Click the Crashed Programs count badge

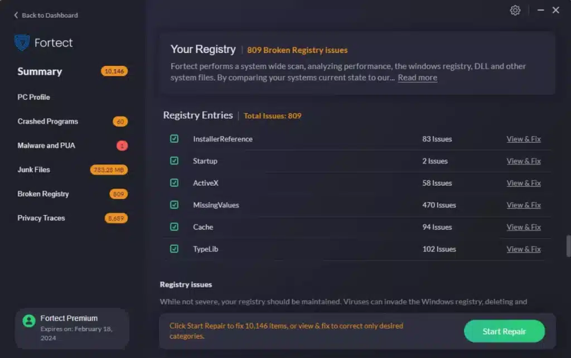click(x=120, y=122)
